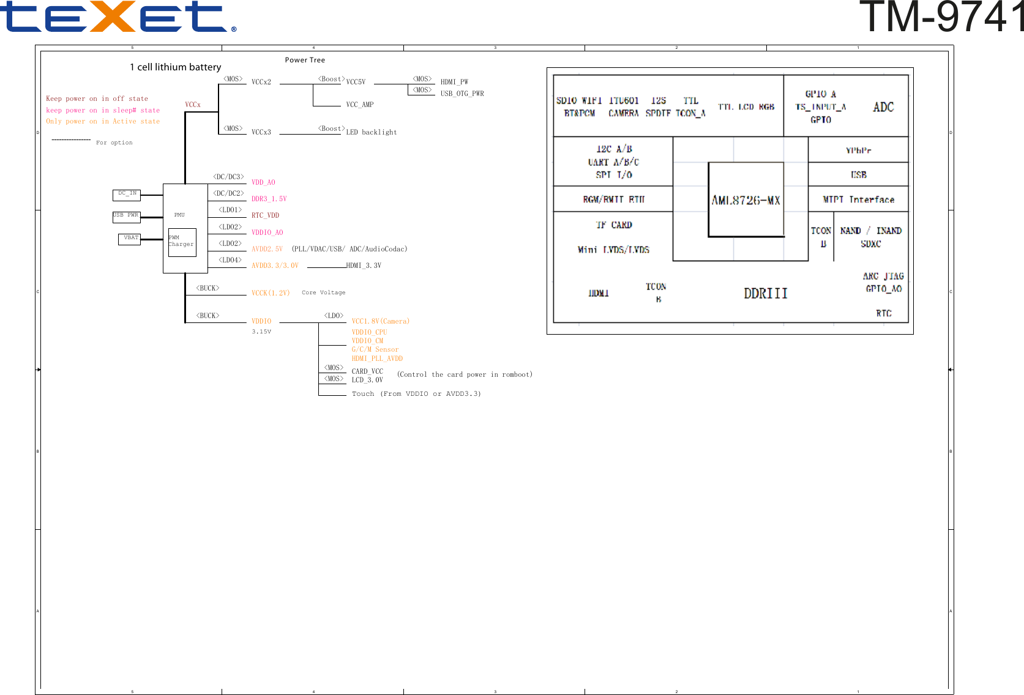Click the YPbPr interface cell
Screen dimensions: 1024x695
858,150
